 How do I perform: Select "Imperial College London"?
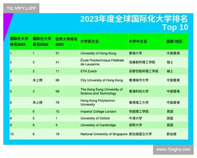98,112
